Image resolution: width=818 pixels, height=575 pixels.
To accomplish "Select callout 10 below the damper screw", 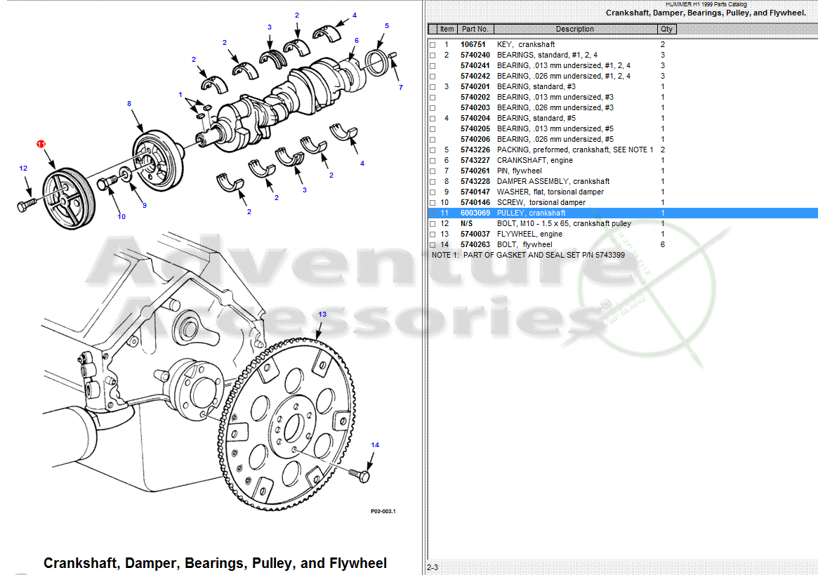I will 121,216.
